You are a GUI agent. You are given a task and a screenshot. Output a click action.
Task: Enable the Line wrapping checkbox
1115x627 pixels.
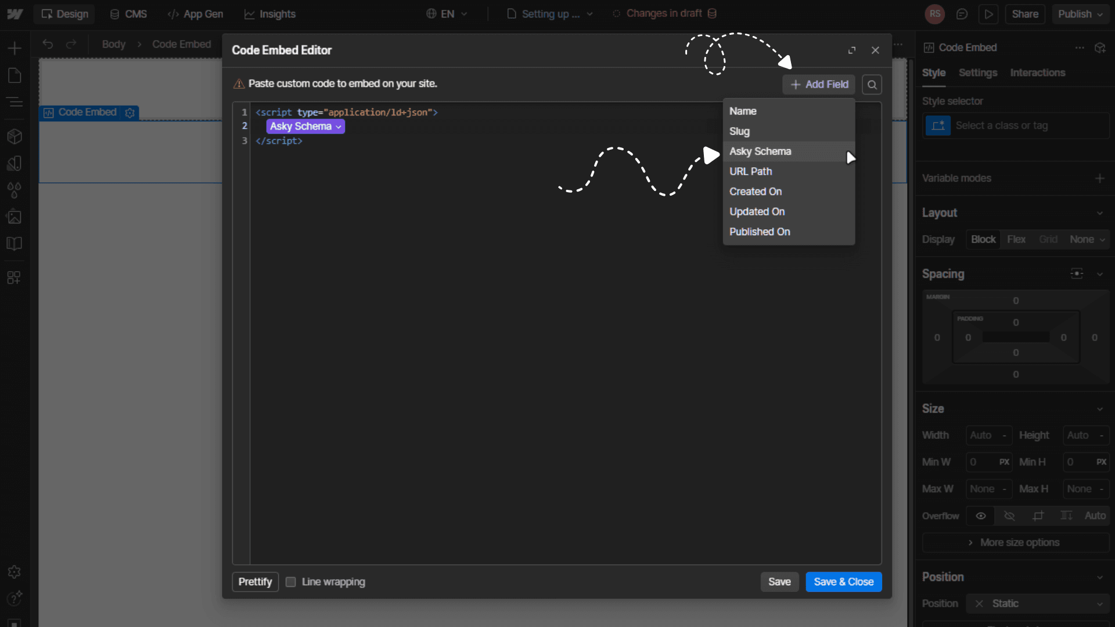tap(290, 582)
